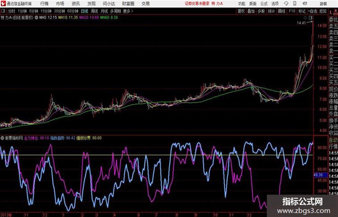
Task: Open F10 company info
Action: [x=292, y=11]
